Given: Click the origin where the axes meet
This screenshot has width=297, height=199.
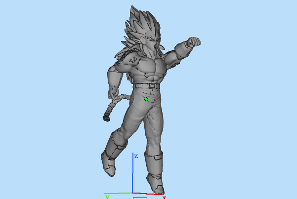Looking at the screenshot, I should [x=132, y=193].
